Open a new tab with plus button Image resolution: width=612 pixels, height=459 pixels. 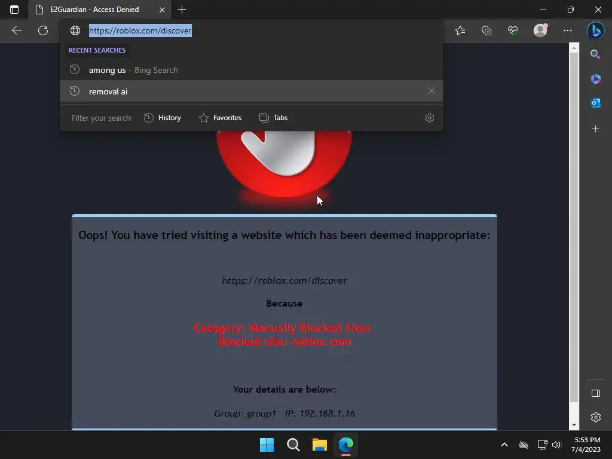(182, 10)
